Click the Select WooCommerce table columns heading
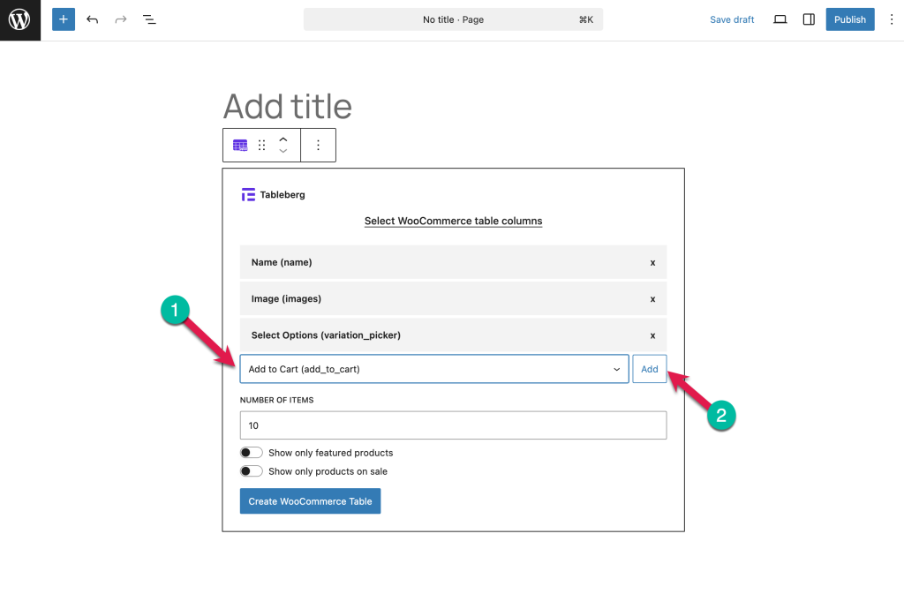 [x=453, y=222]
